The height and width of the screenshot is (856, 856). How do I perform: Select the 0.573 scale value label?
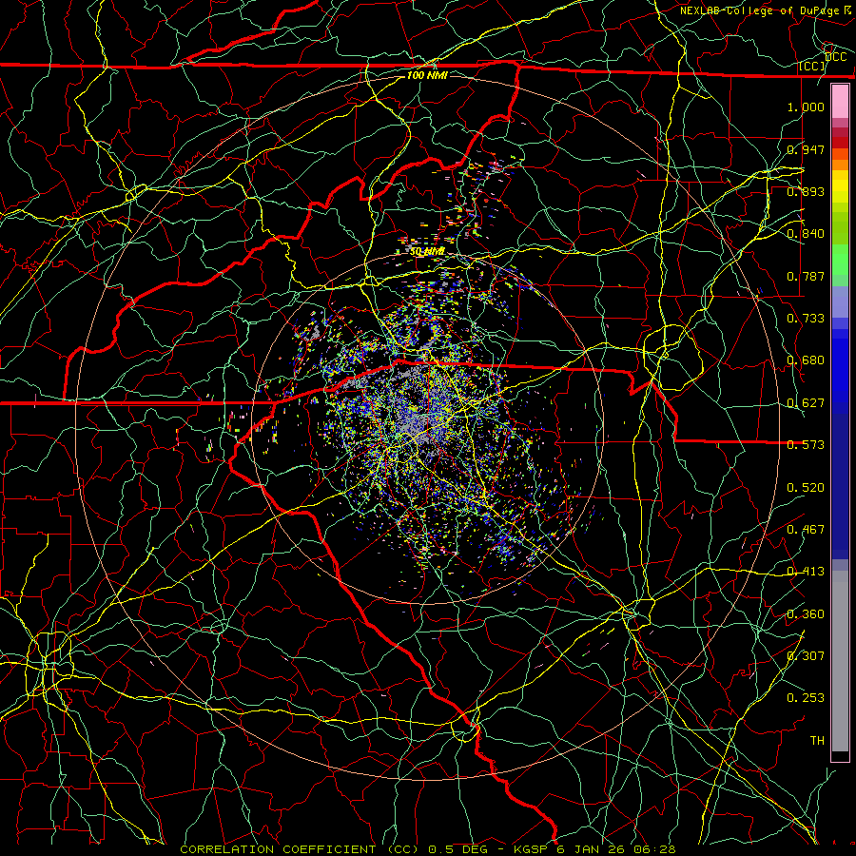coord(806,445)
